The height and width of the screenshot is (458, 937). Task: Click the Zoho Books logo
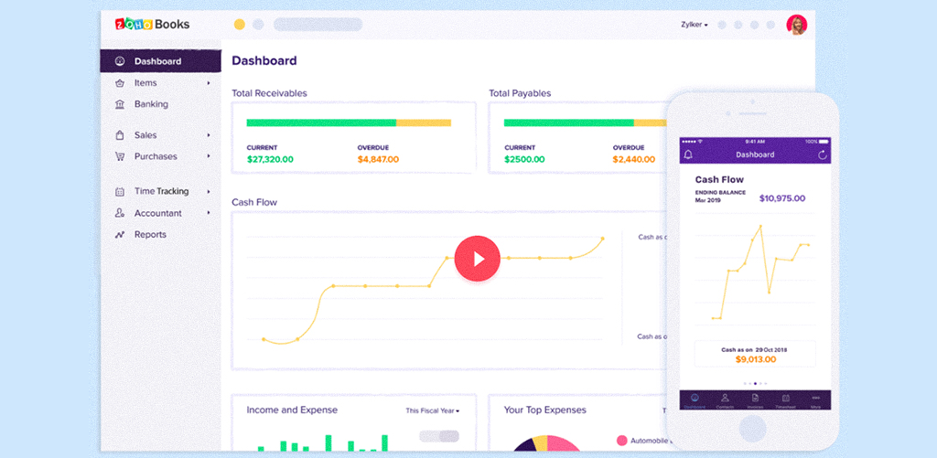tap(152, 25)
